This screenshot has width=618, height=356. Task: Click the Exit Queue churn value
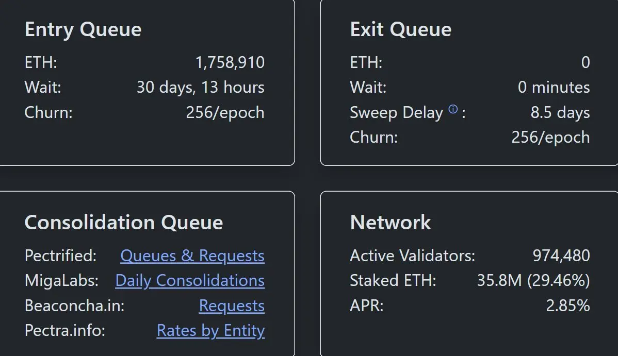coord(550,137)
